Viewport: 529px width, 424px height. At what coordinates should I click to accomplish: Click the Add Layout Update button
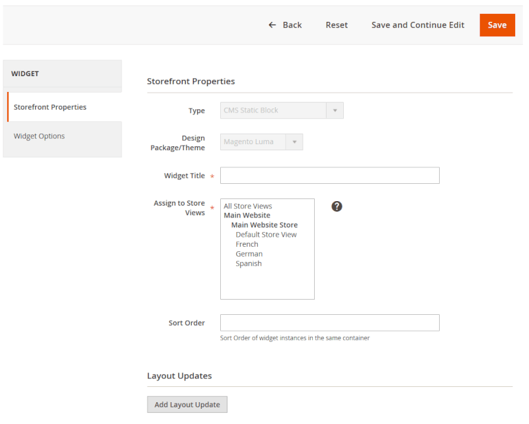[x=187, y=404]
